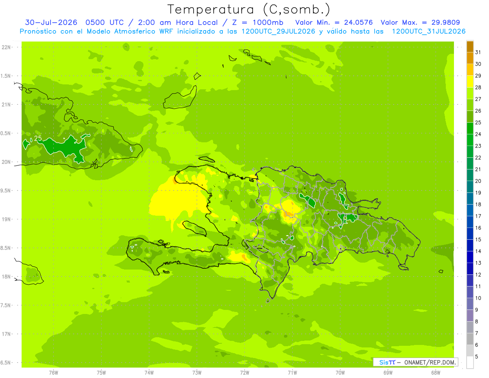Click the white "25" contour label over Cuba
The height and width of the screenshot is (378, 489).
[38, 139]
